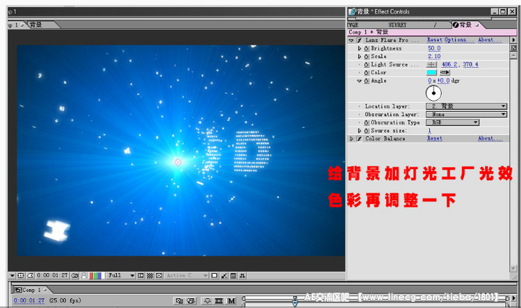Toggle Color stopwatch keyframing

click(367, 72)
